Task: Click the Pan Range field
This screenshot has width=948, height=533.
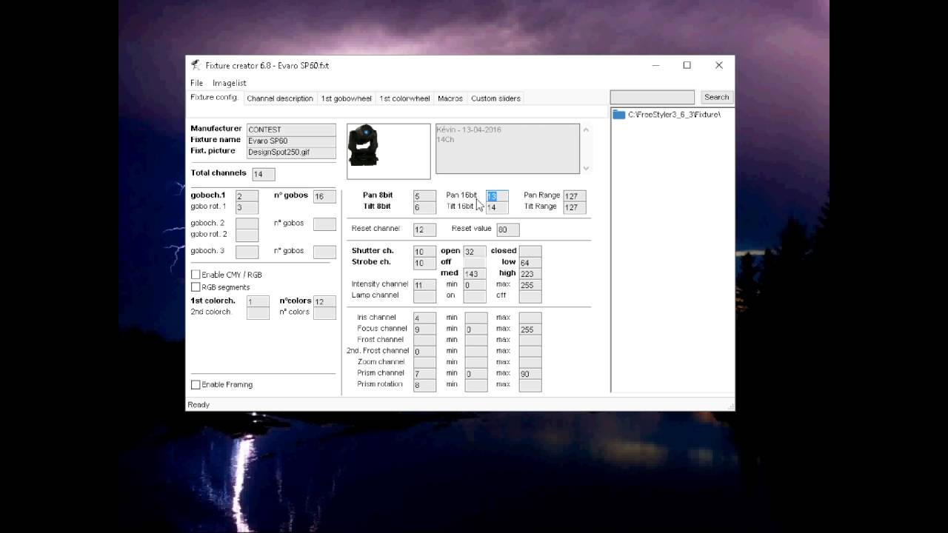Action: click(575, 196)
